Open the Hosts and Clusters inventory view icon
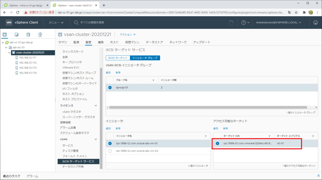Viewport: 322px width, 180px height. coord(5,35)
